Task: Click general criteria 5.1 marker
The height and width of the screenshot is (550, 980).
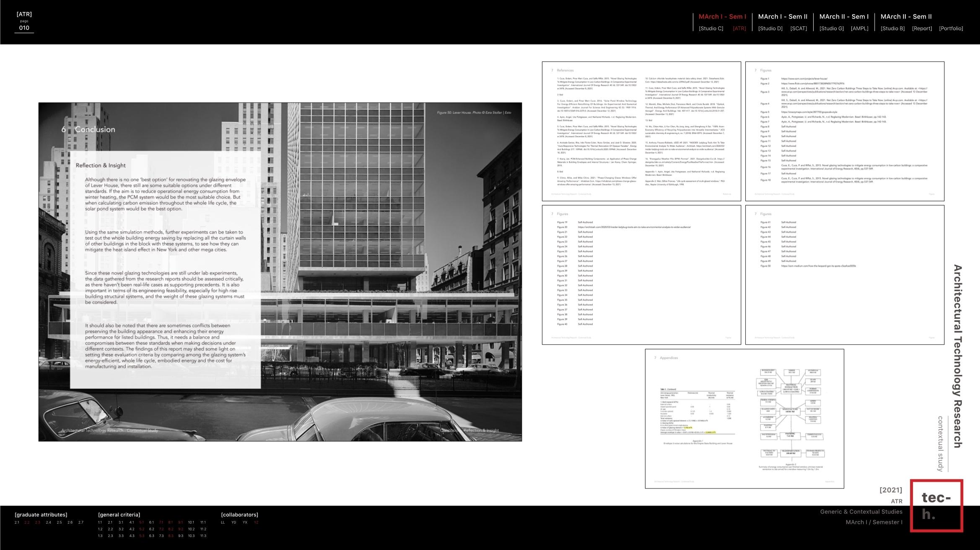Action: tap(142, 522)
